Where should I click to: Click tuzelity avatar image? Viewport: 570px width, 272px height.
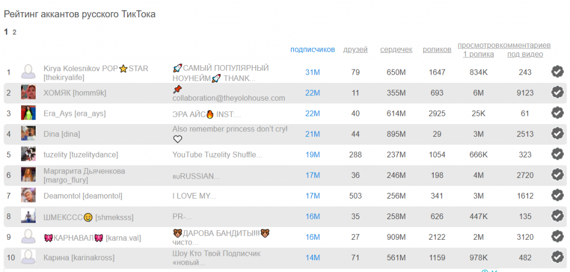[x=28, y=154]
